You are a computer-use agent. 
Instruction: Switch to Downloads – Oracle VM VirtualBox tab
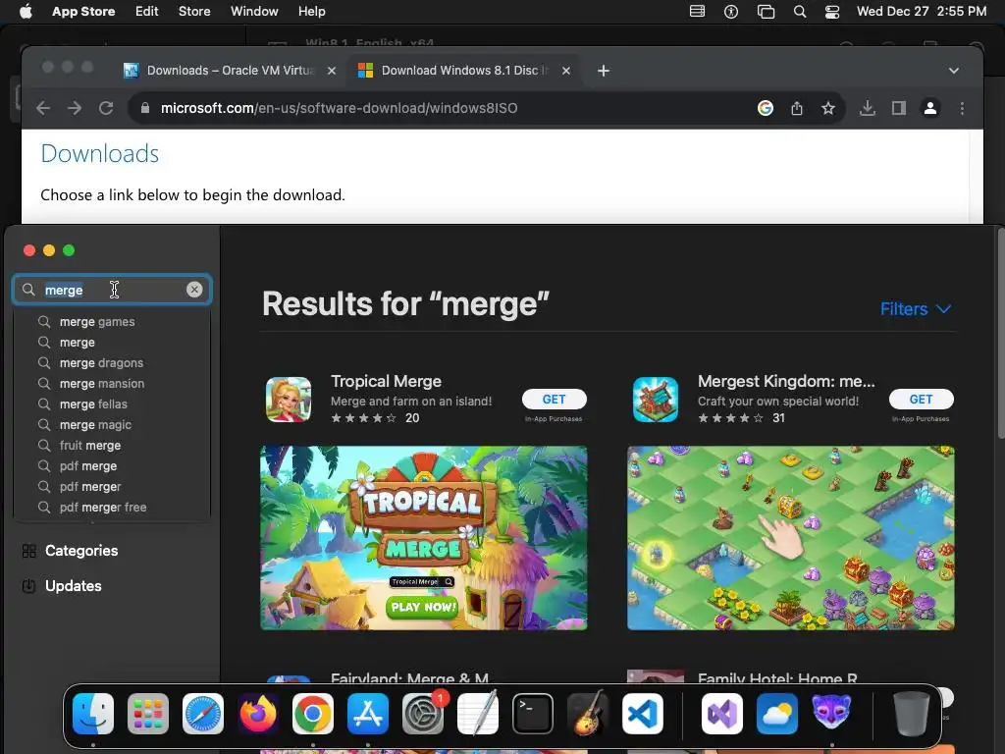[230, 71]
